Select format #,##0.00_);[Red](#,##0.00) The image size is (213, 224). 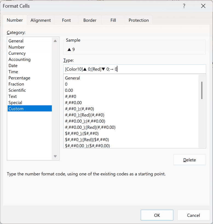[131, 127]
